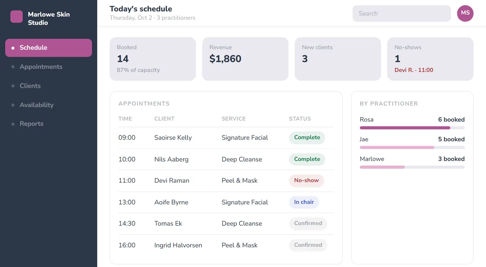
Task: Select Ingrid Halvorsen's appointment row
Action: [226, 245]
